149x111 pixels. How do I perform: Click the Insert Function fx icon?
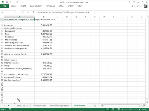coord(33,12)
